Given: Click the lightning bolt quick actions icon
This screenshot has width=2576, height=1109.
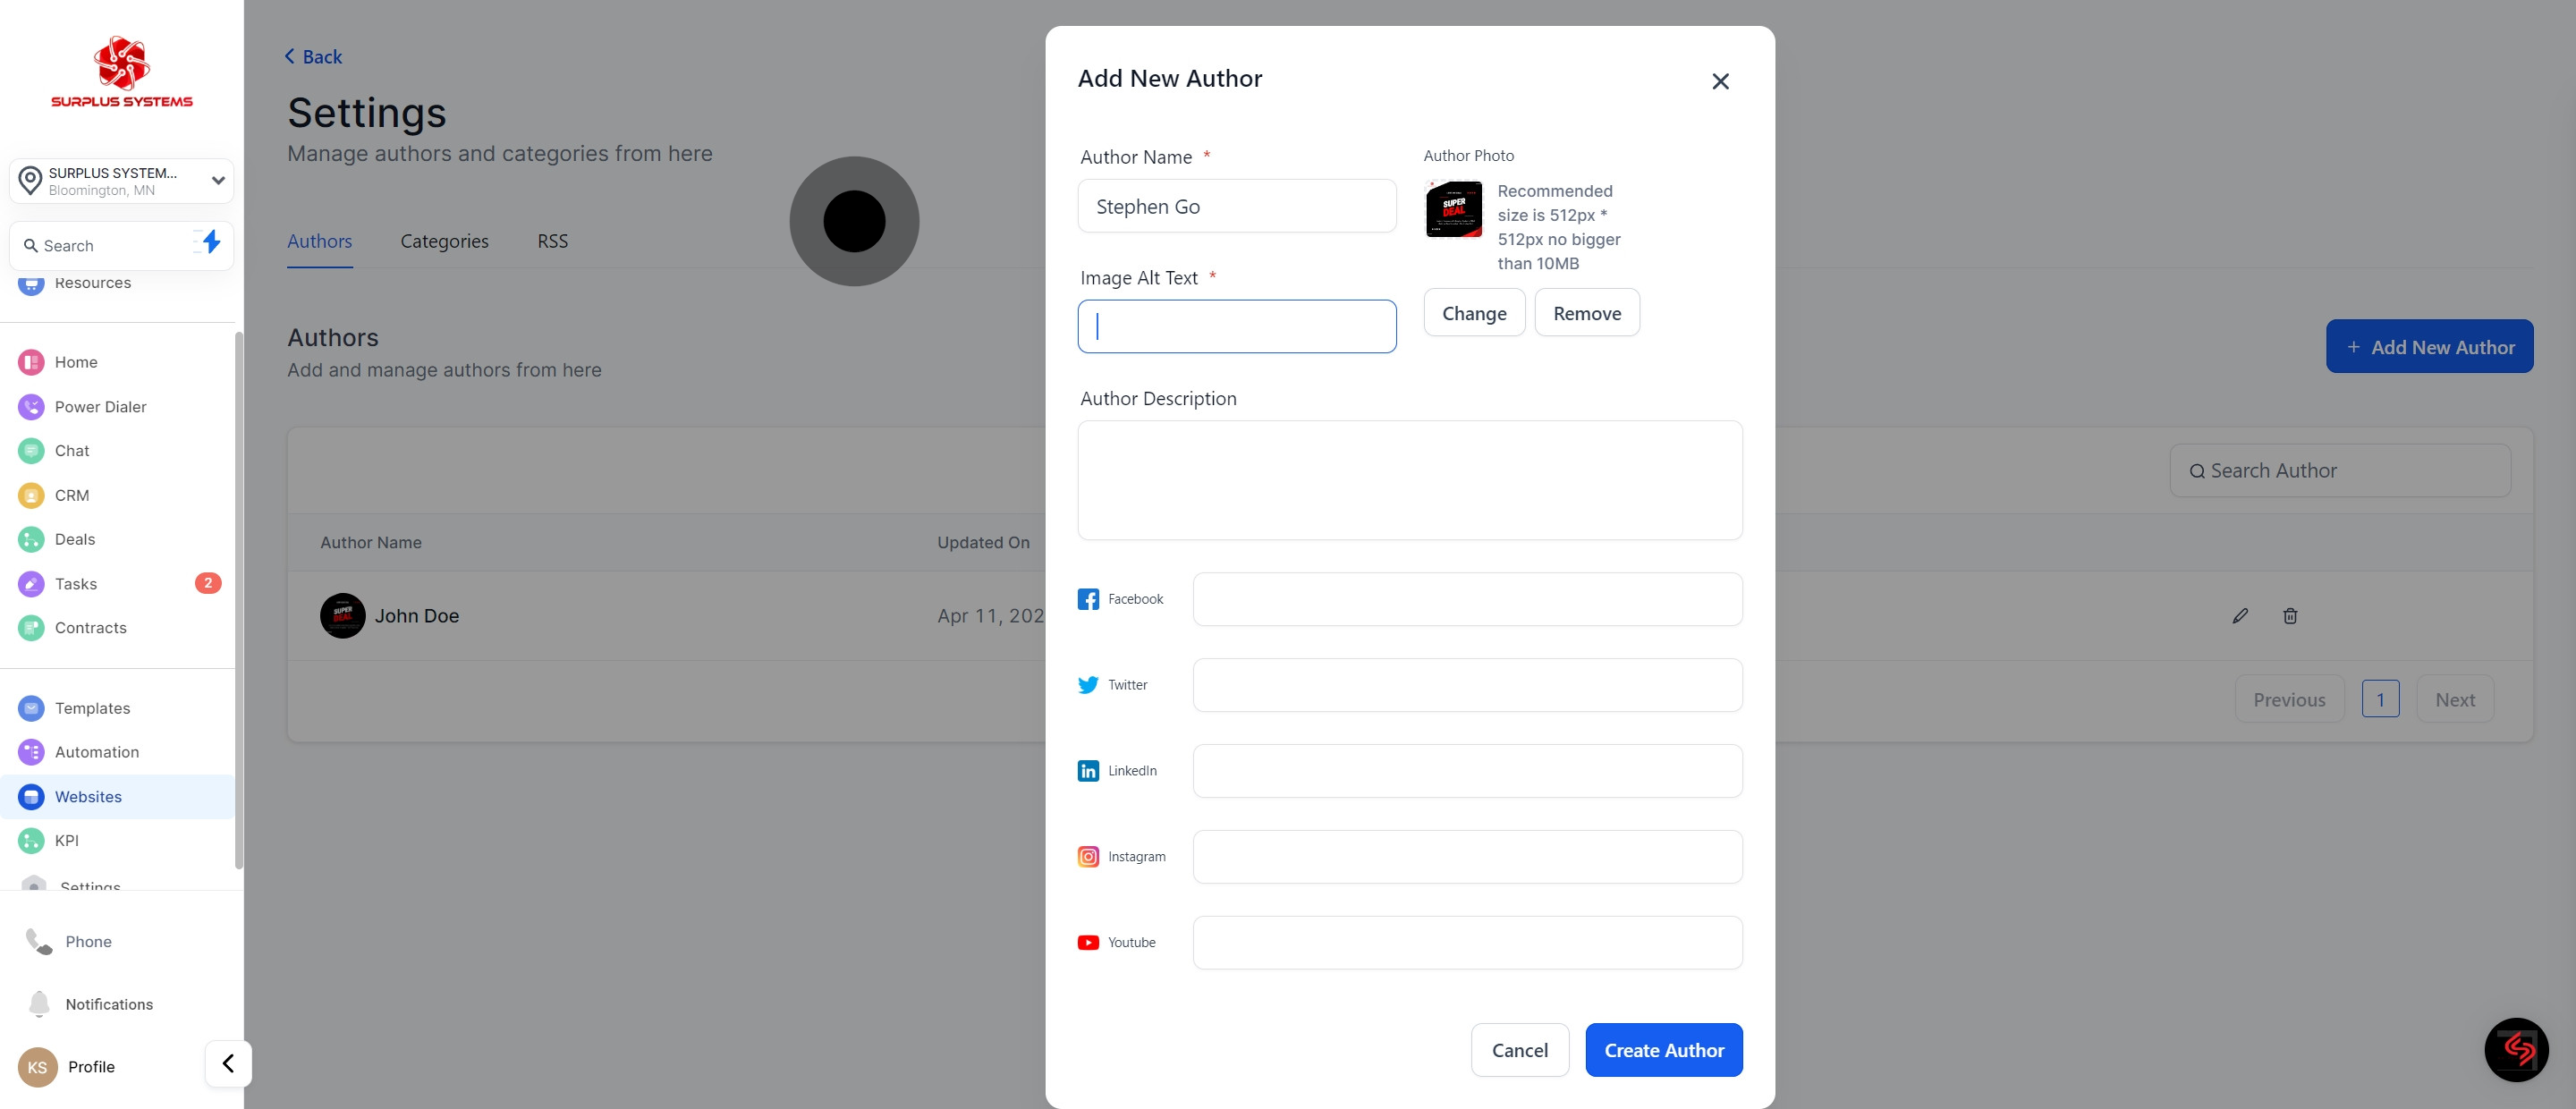Looking at the screenshot, I should [210, 242].
